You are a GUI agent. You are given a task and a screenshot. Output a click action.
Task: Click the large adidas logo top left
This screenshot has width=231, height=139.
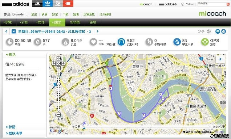pos(15,4)
